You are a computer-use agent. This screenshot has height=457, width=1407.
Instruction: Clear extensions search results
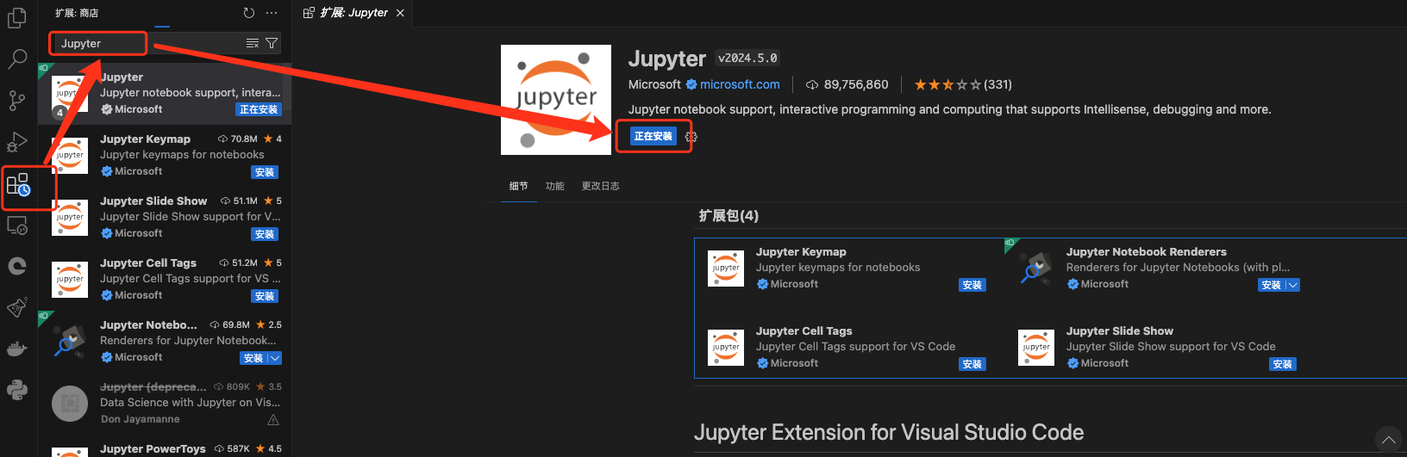(x=253, y=43)
